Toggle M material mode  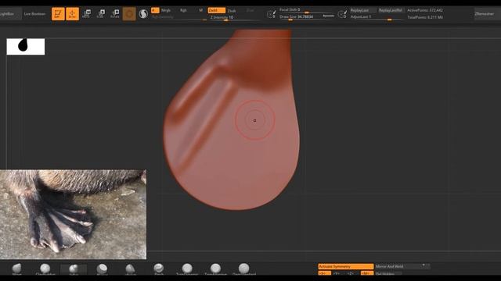200,10
